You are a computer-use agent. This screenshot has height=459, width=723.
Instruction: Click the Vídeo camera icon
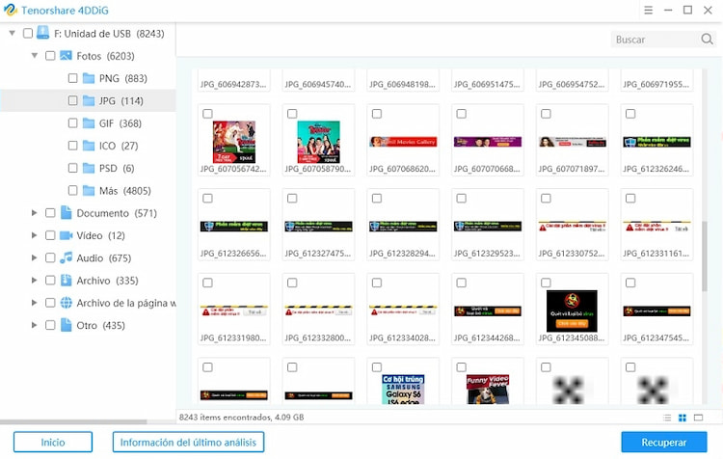pos(66,235)
